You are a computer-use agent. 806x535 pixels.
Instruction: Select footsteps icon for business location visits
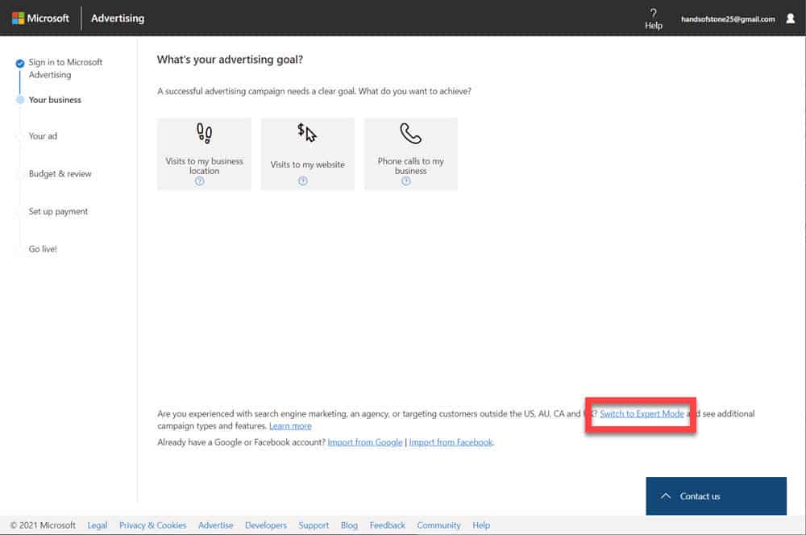pos(204,133)
